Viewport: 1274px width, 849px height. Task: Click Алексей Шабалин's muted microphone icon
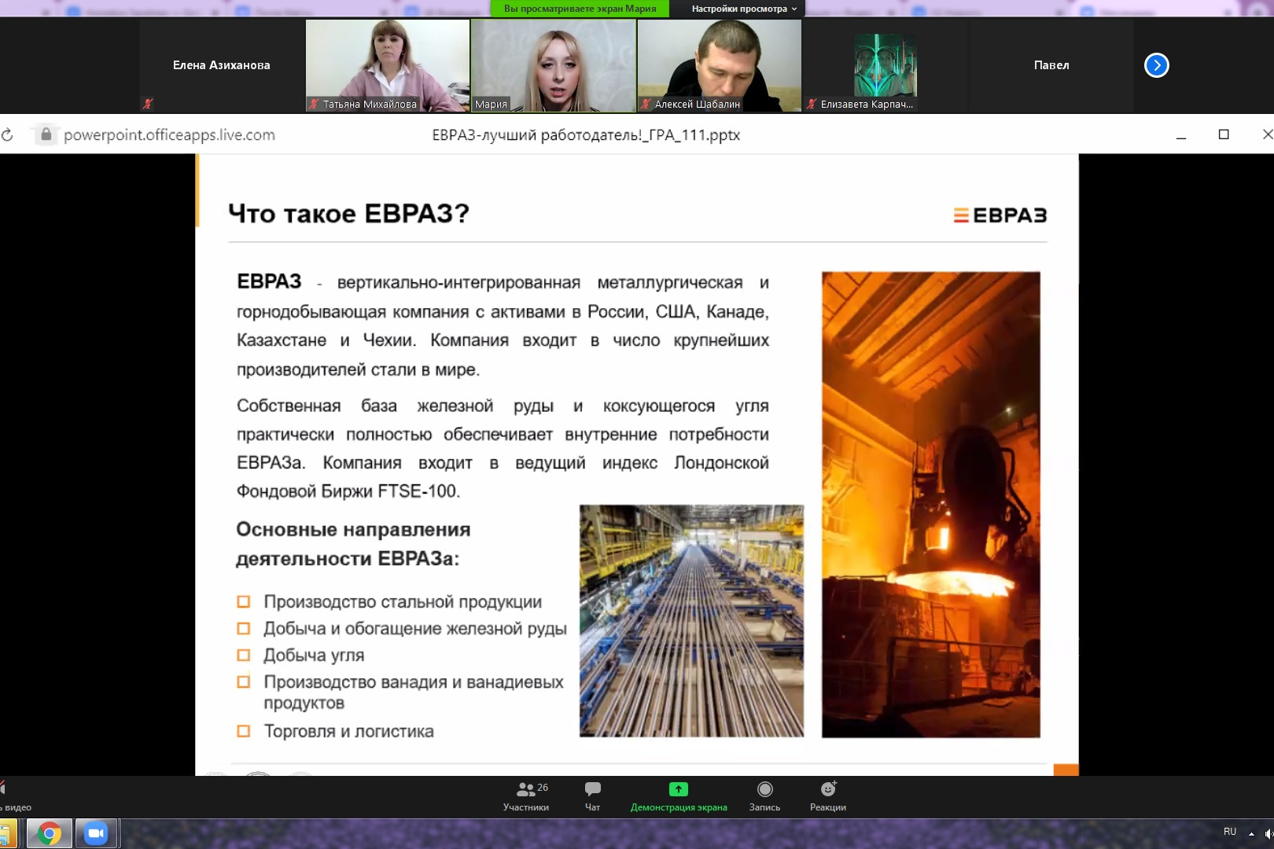click(646, 104)
